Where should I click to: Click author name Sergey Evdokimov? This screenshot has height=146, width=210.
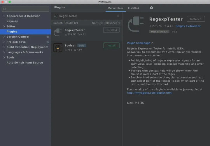pos(189,26)
